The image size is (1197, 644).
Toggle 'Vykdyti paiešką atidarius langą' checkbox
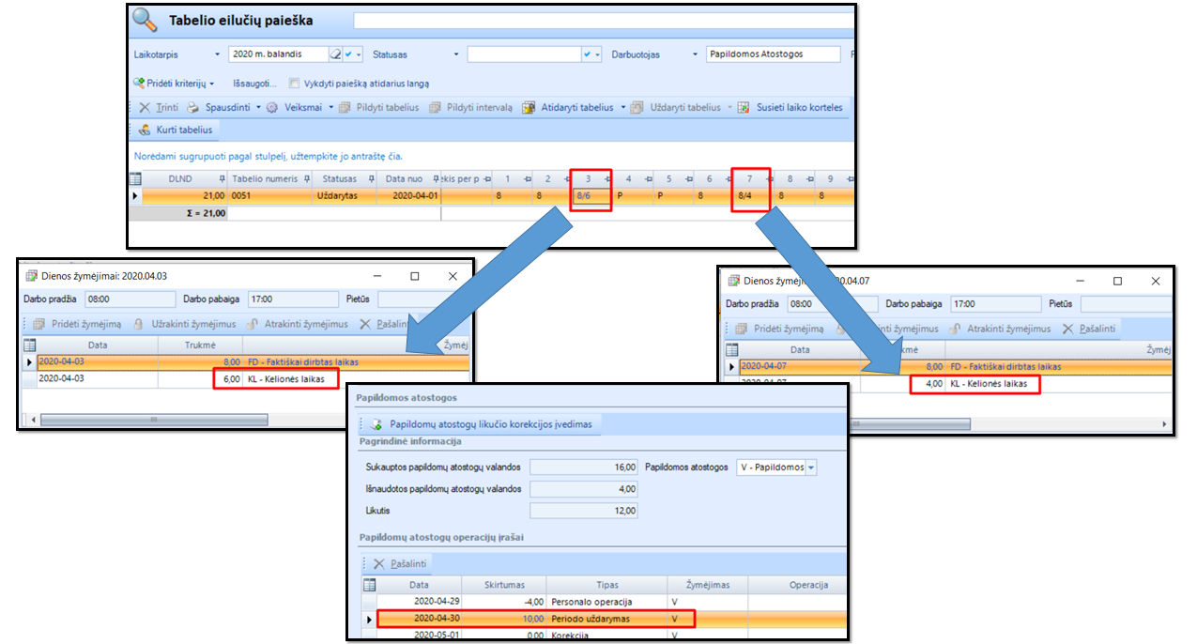295,84
